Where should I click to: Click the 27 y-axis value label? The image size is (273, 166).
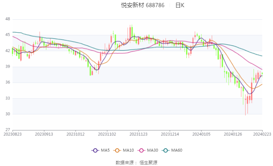[x=8, y=130]
